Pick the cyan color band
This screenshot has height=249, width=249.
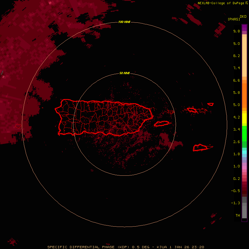(x=244, y=152)
